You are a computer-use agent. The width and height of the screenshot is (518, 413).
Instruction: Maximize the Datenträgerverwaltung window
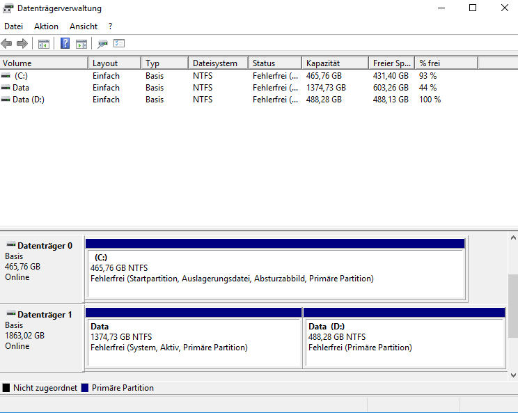(x=473, y=8)
